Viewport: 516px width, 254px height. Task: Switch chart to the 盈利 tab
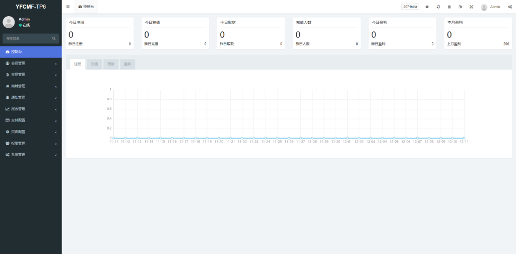pos(127,64)
